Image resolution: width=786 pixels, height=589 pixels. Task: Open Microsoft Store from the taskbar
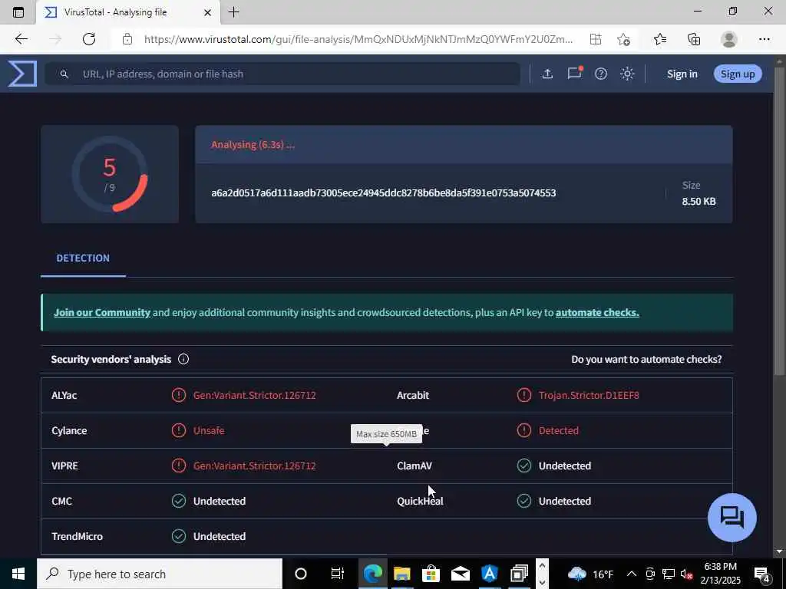[x=431, y=574]
